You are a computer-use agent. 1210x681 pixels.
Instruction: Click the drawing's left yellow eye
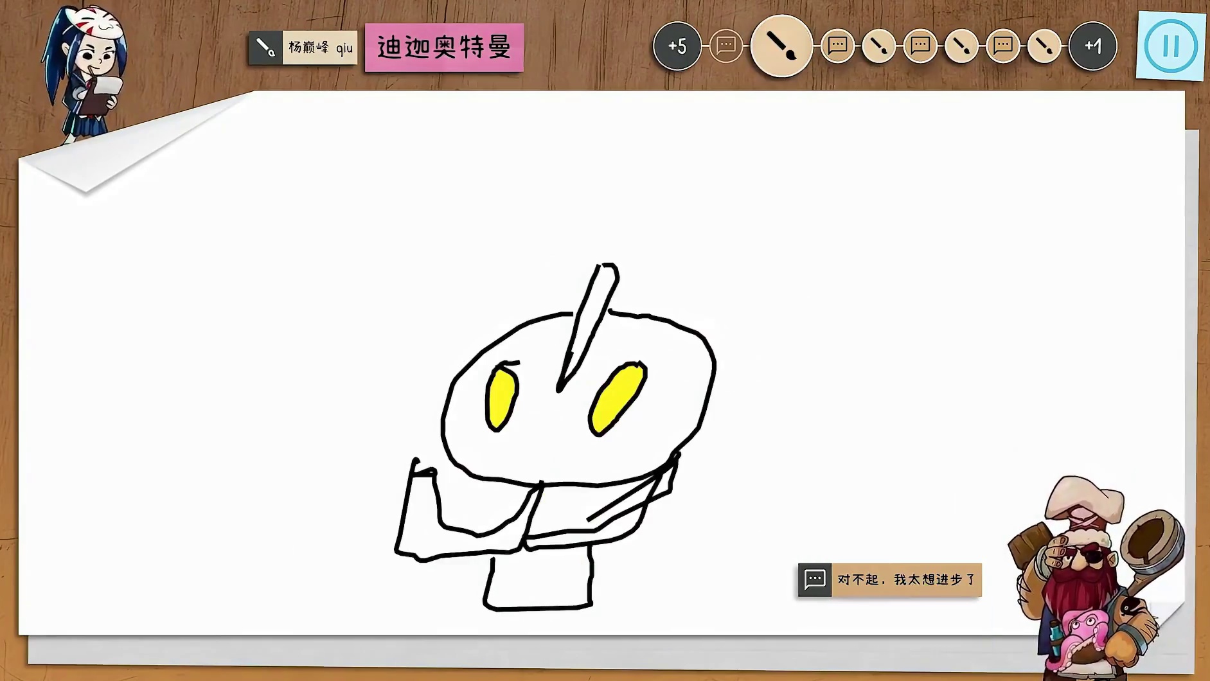click(502, 398)
